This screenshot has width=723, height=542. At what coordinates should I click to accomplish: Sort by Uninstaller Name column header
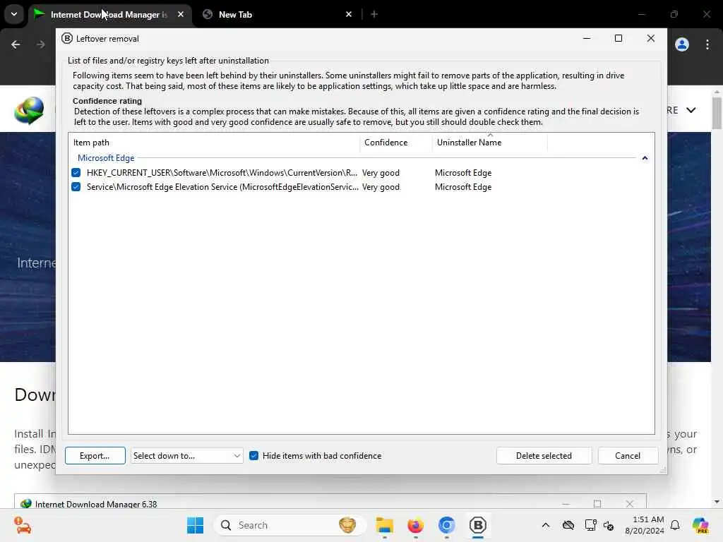point(490,143)
